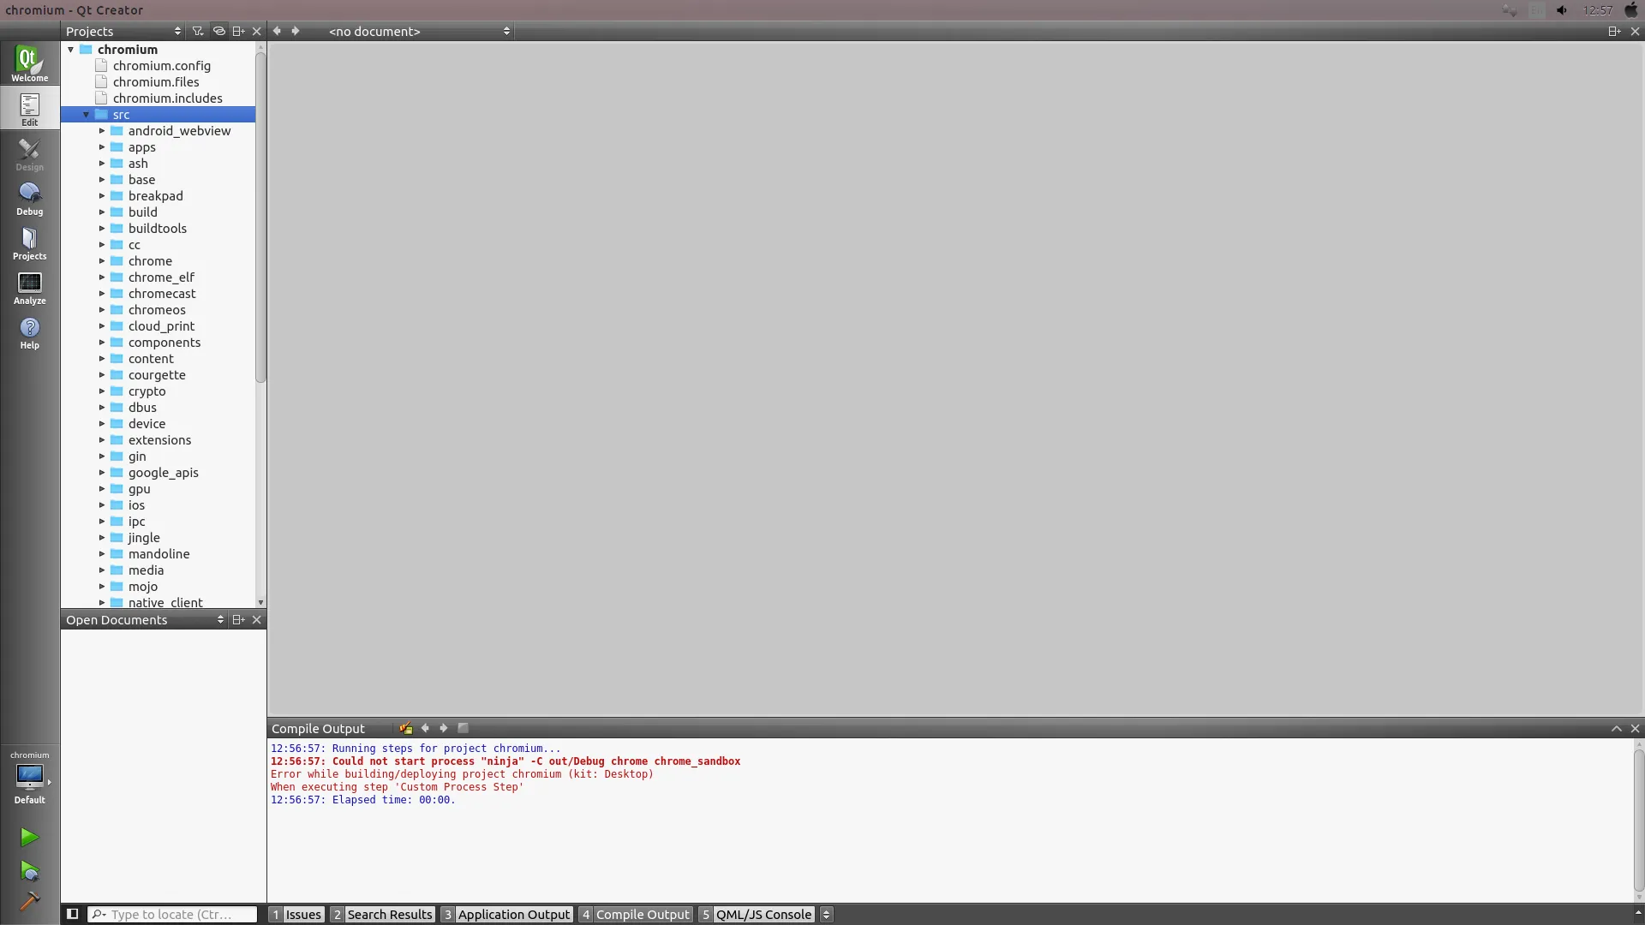Click the Projects tree vertical scrollbar
1645x925 pixels.
click(x=260, y=218)
